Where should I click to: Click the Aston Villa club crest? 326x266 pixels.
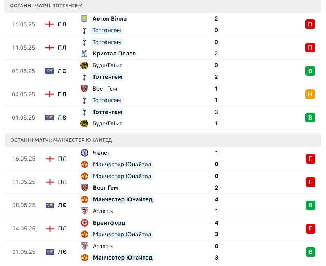pos(84,19)
